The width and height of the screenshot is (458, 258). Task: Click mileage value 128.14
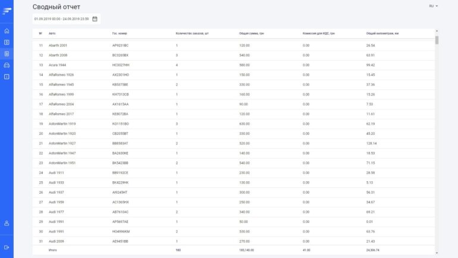(371, 144)
